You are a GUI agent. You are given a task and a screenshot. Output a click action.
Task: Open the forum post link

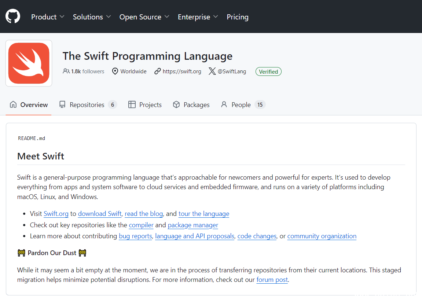click(x=272, y=280)
